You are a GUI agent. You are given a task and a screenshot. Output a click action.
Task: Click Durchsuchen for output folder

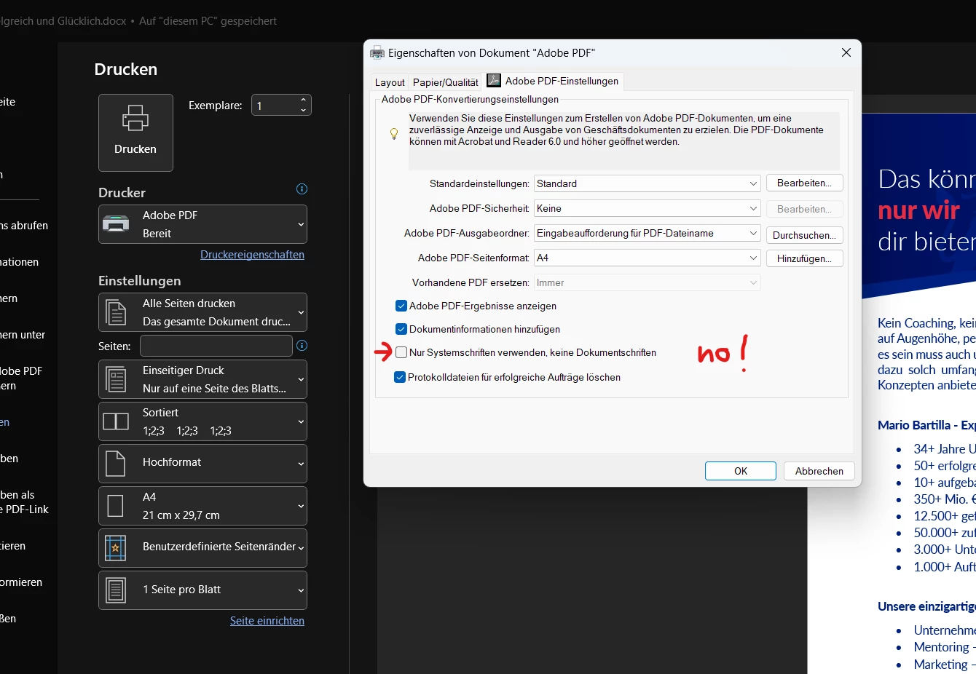[x=804, y=235]
